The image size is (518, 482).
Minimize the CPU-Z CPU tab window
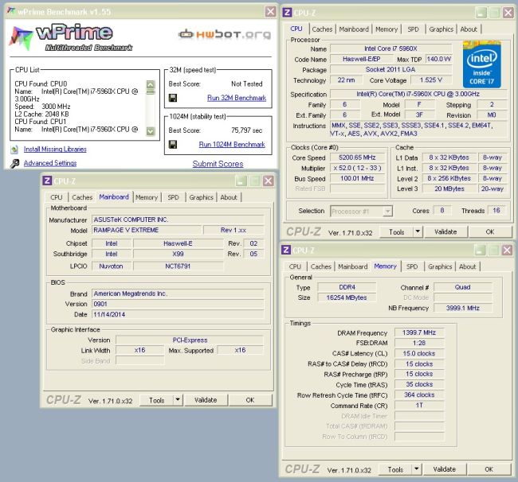click(481, 13)
